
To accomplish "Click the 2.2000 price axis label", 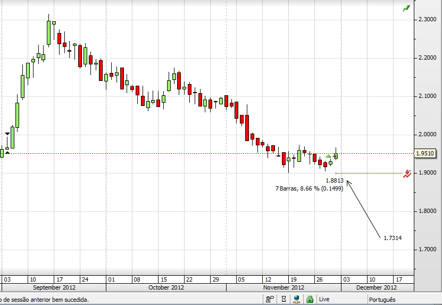I will 427,57.
